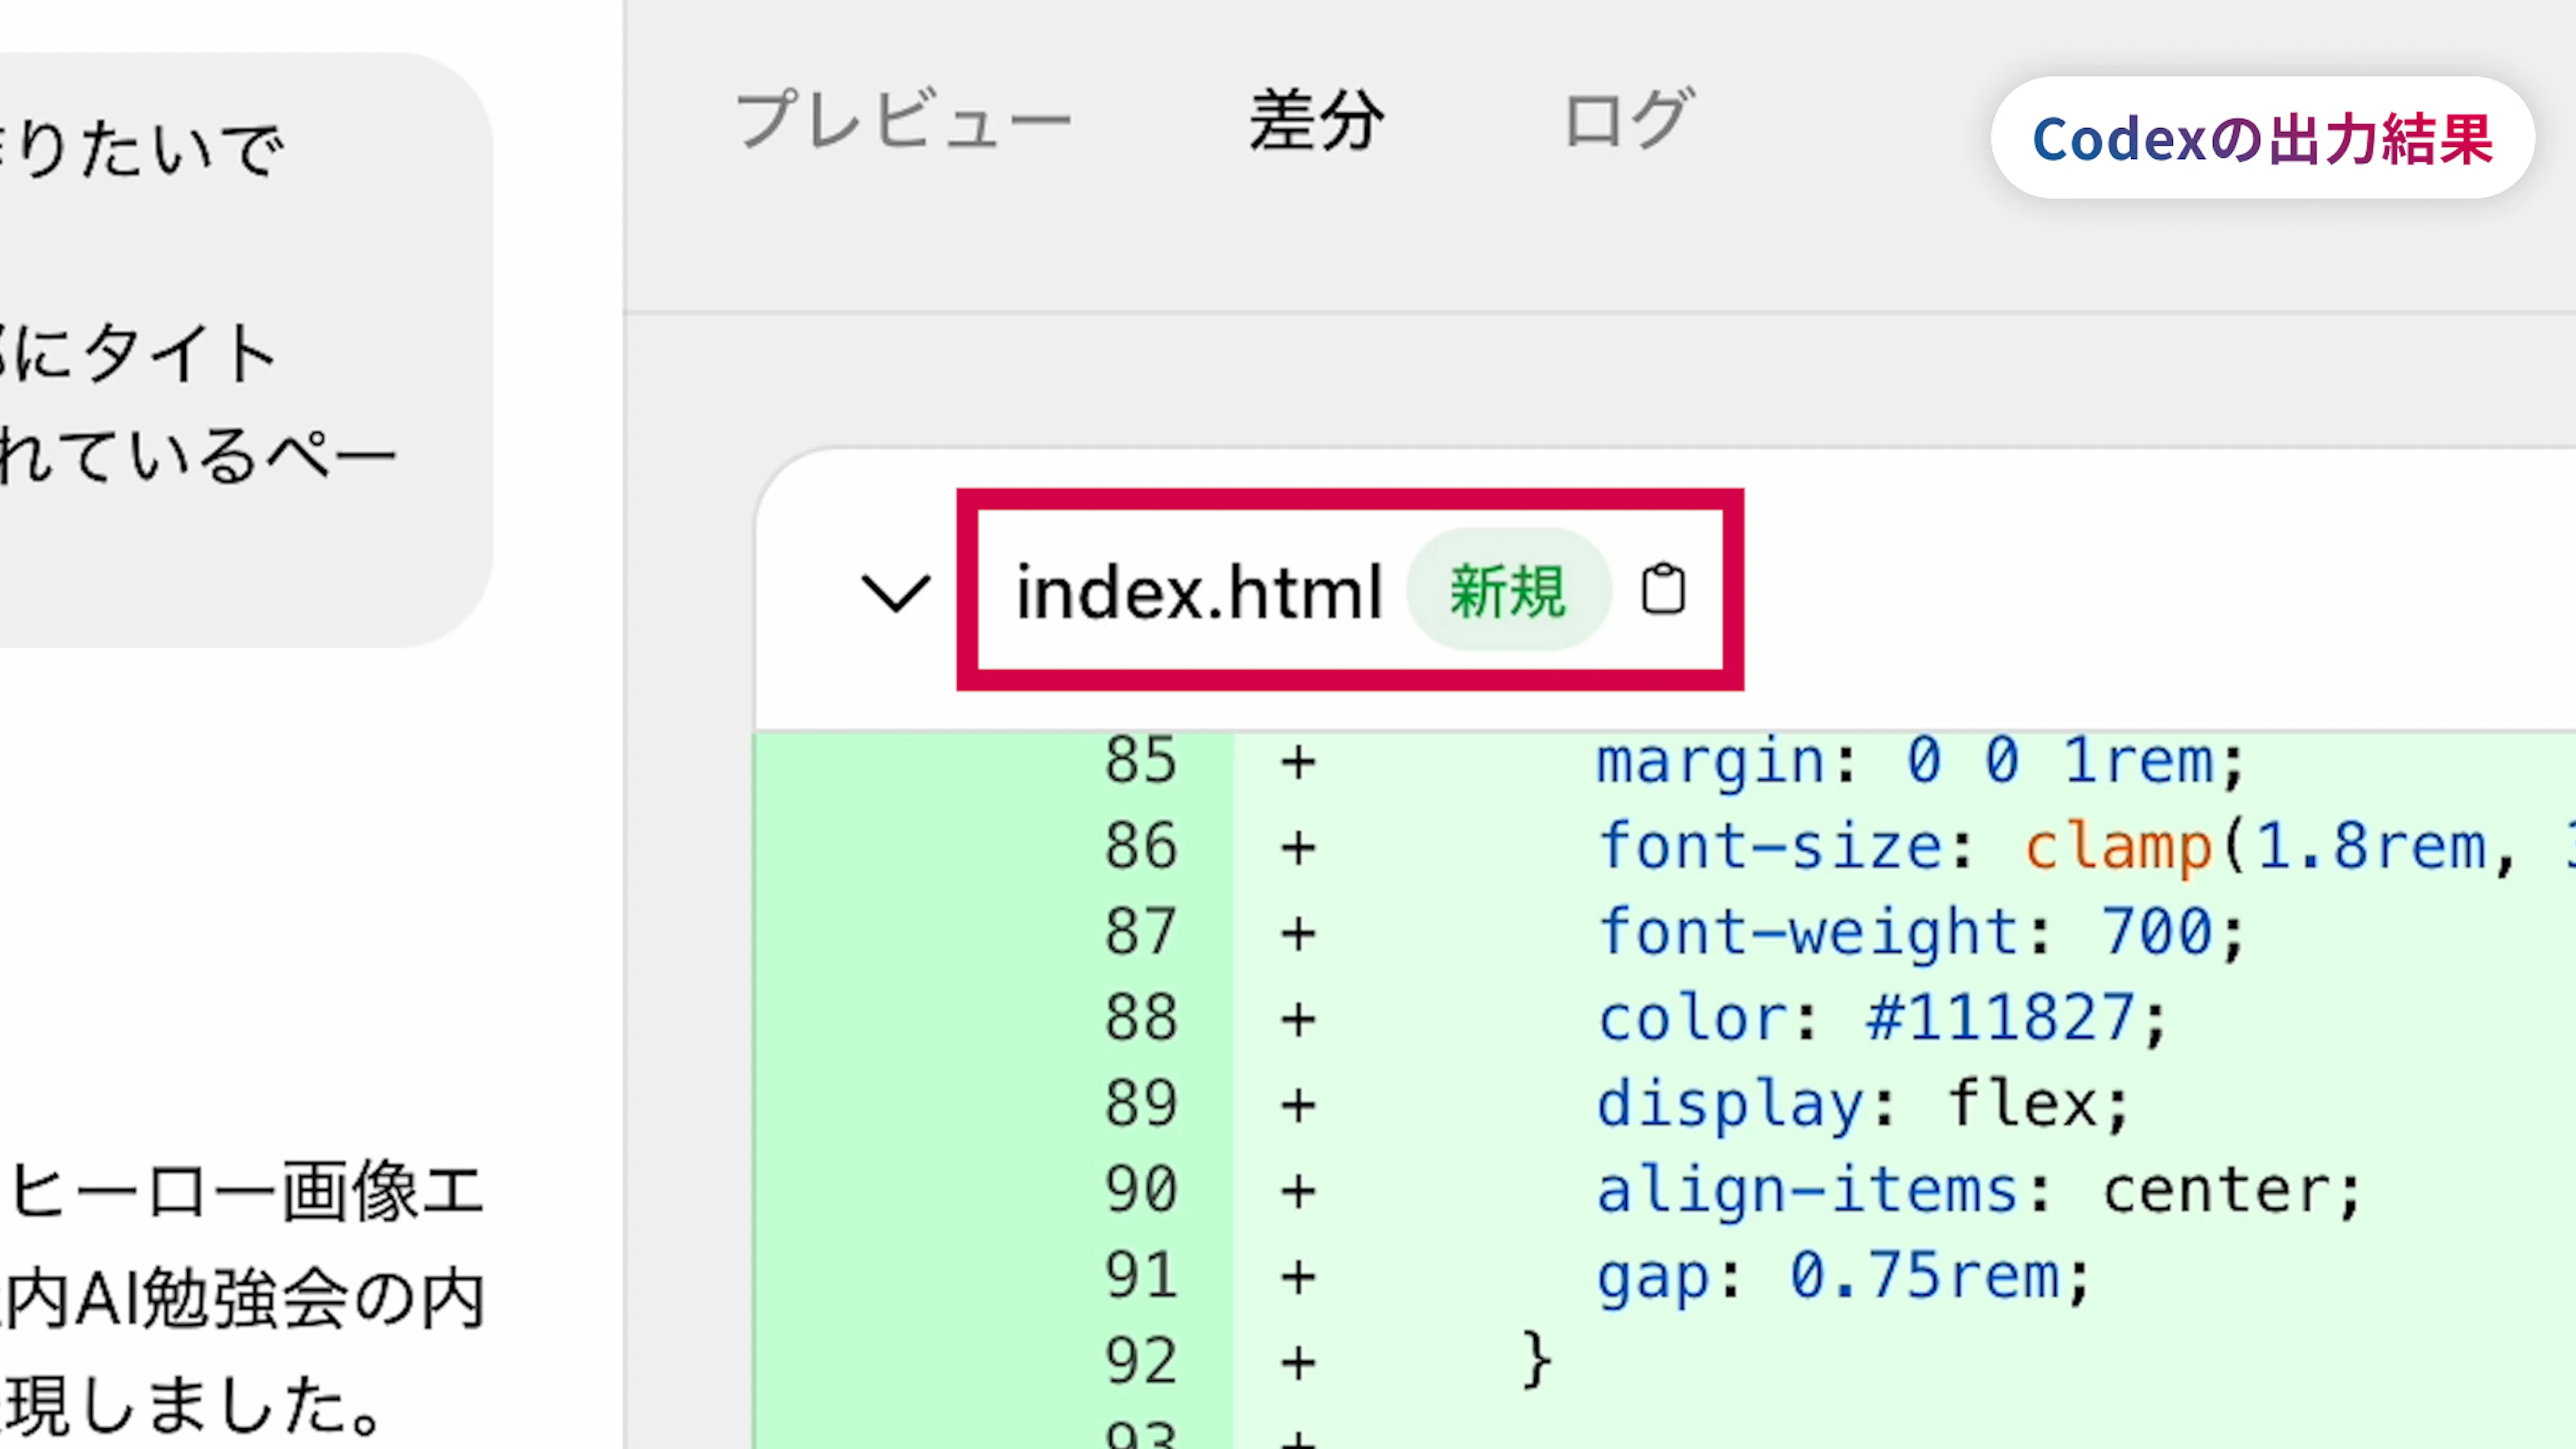The height and width of the screenshot is (1449, 2576).
Task: Click line number 92 in diff gutter
Action: pyautogui.click(x=1140, y=1362)
